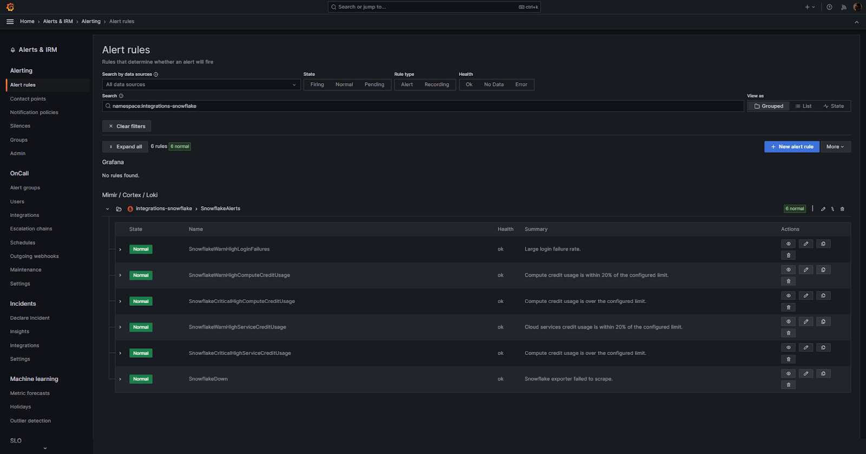The image size is (866, 454).
Task: Filter by Normal state
Action: [x=344, y=84]
